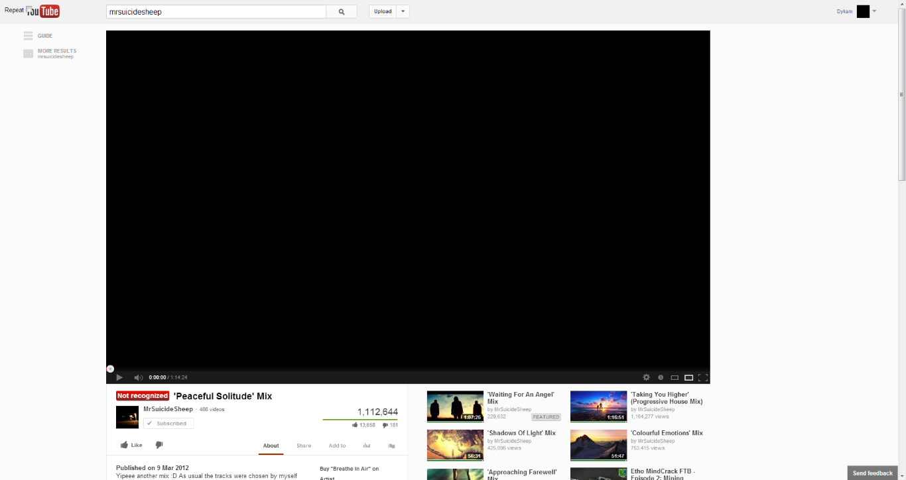The height and width of the screenshot is (480, 906).
Task: Open the 'Approaching Farewell' Mix title
Action: [522, 474]
